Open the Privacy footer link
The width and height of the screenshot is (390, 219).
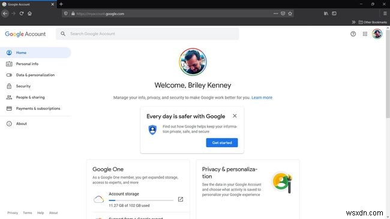tap(13, 213)
